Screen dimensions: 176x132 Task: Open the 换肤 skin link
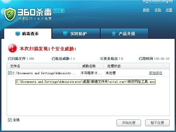click(x=146, y=10)
